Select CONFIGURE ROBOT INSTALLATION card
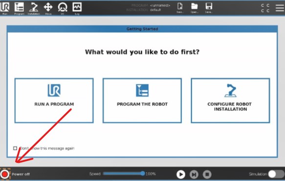 [x=230, y=101]
